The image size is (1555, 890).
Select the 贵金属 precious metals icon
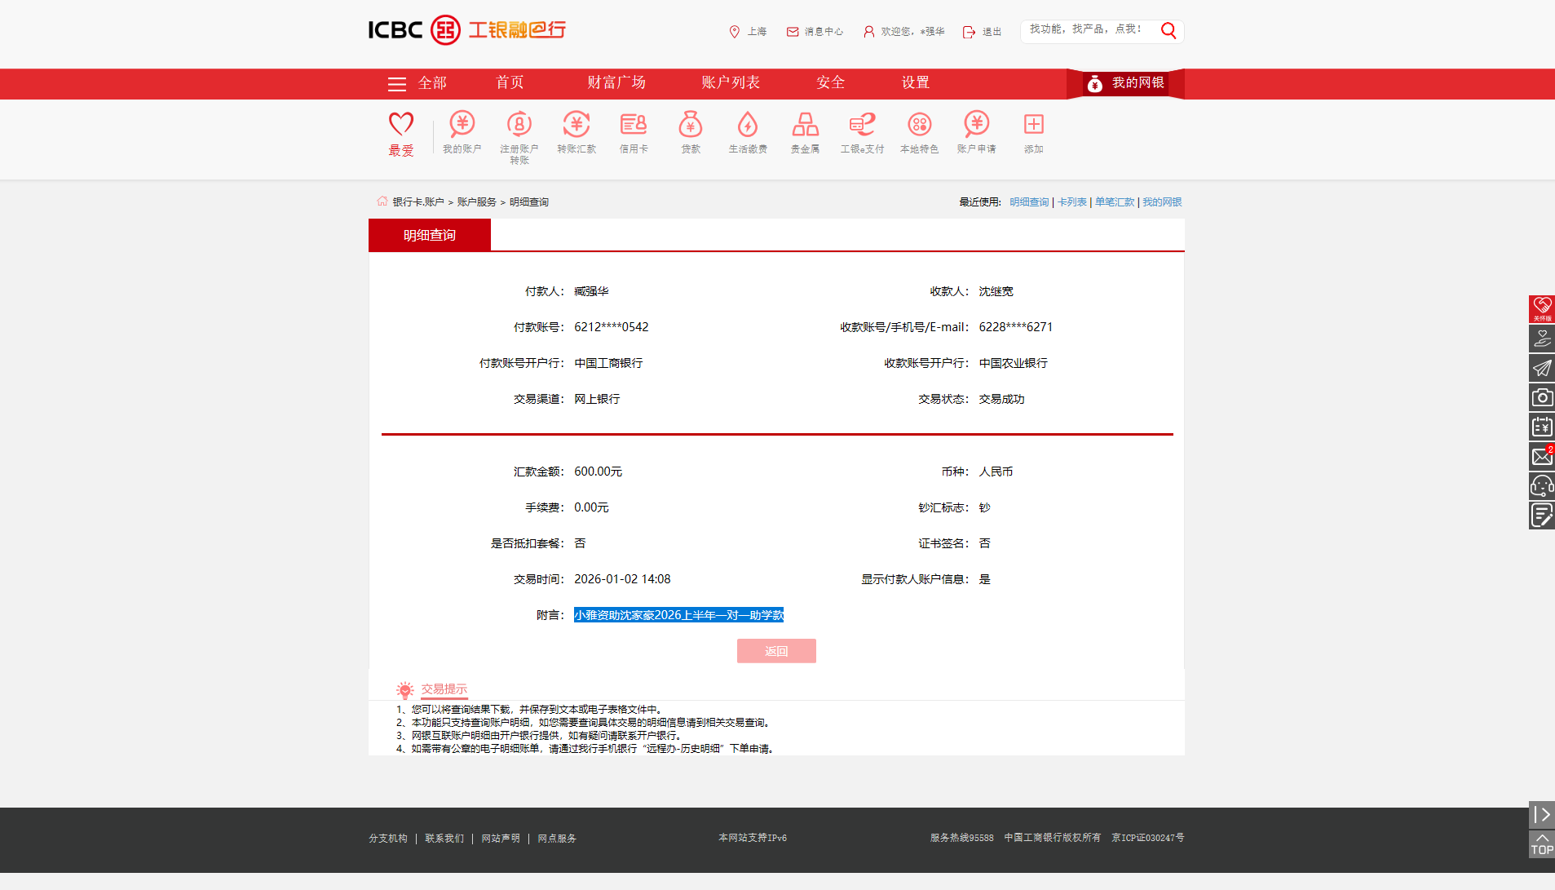(804, 132)
